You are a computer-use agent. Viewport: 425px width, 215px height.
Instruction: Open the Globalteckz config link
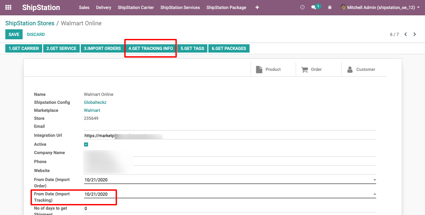pyautogui.click(x=95, y=103)
